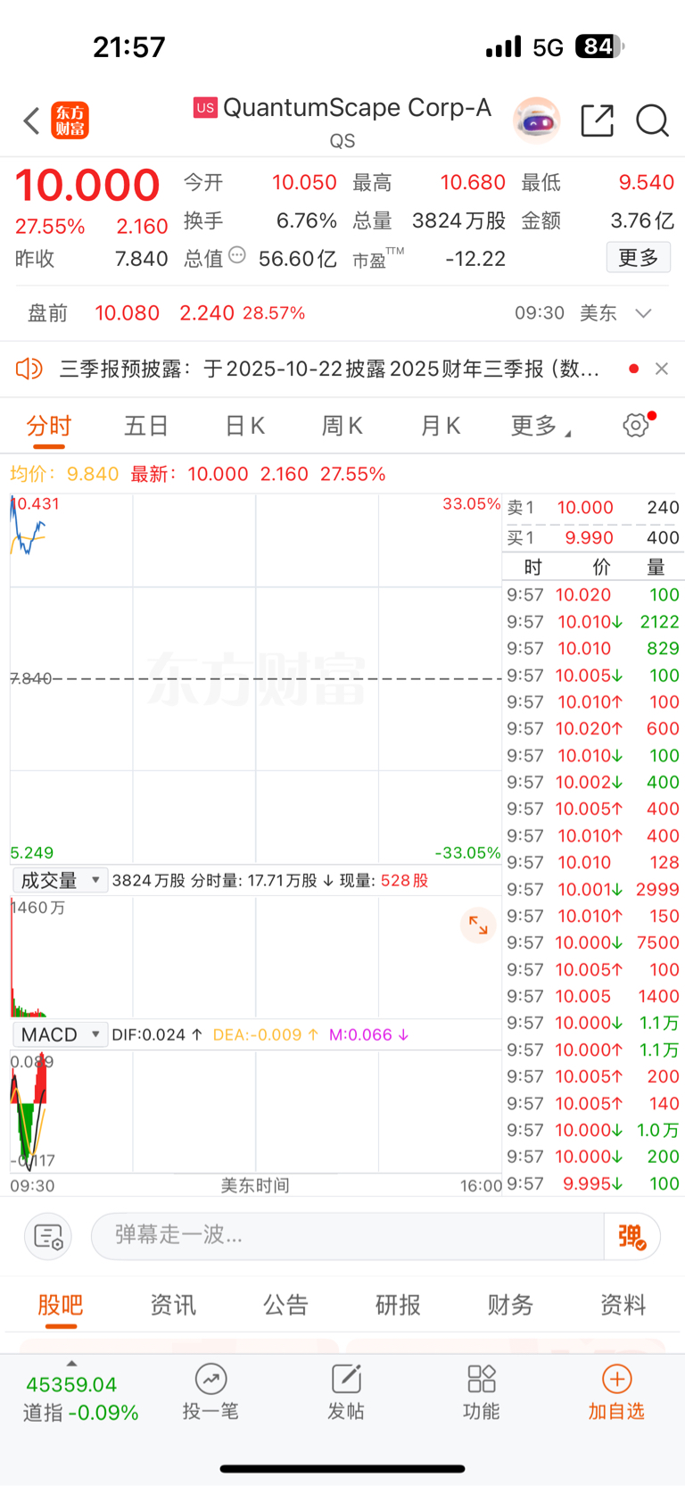Tap the 买1 9.990 order row
The width and height of the screenshot is (685, 1486).
click(593, 538)
